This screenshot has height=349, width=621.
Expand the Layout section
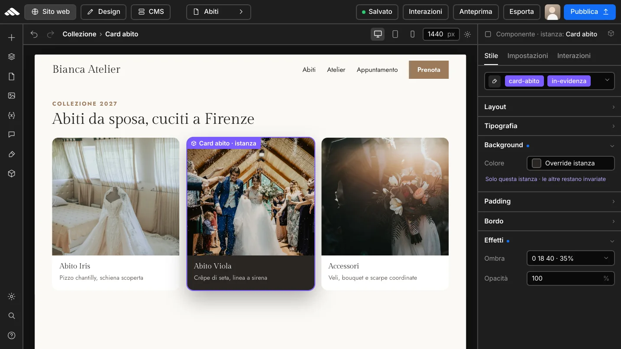point(549,107)
